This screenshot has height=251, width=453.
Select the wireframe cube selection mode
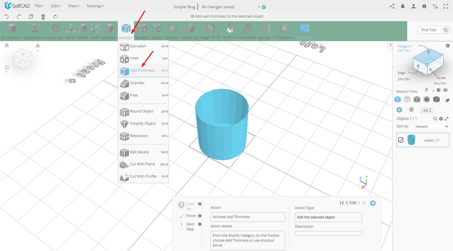[407, 100]
